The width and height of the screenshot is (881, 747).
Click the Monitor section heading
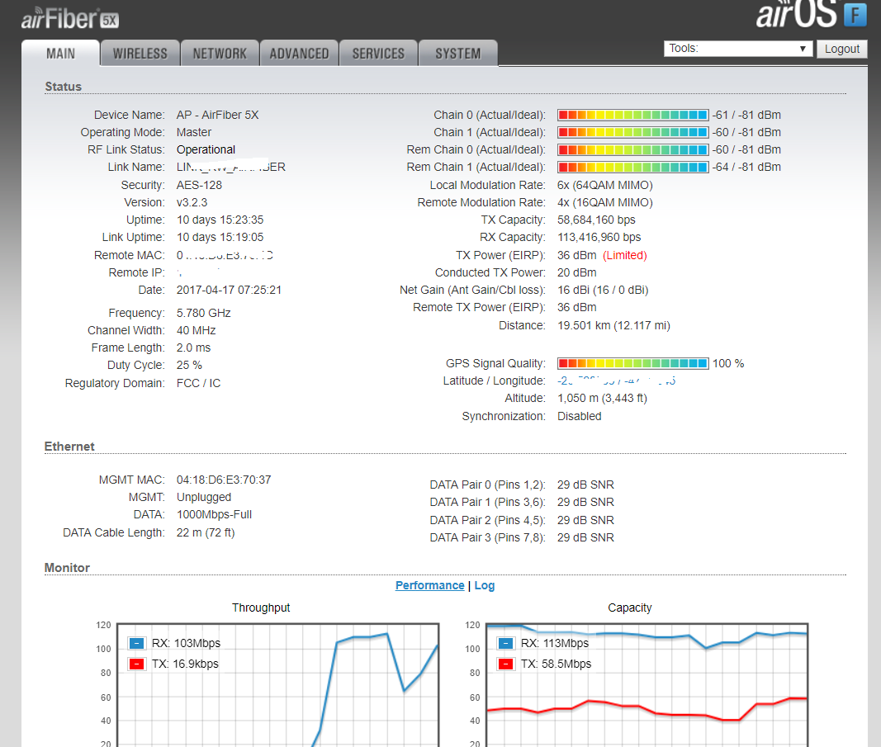click(67, 569)
